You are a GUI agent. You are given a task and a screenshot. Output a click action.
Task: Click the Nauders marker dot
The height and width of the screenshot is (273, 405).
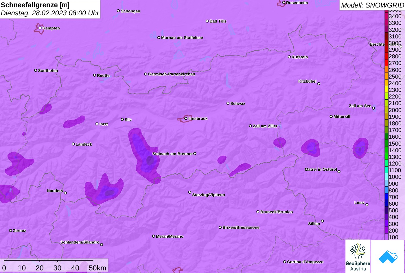[x=65, y=193]
